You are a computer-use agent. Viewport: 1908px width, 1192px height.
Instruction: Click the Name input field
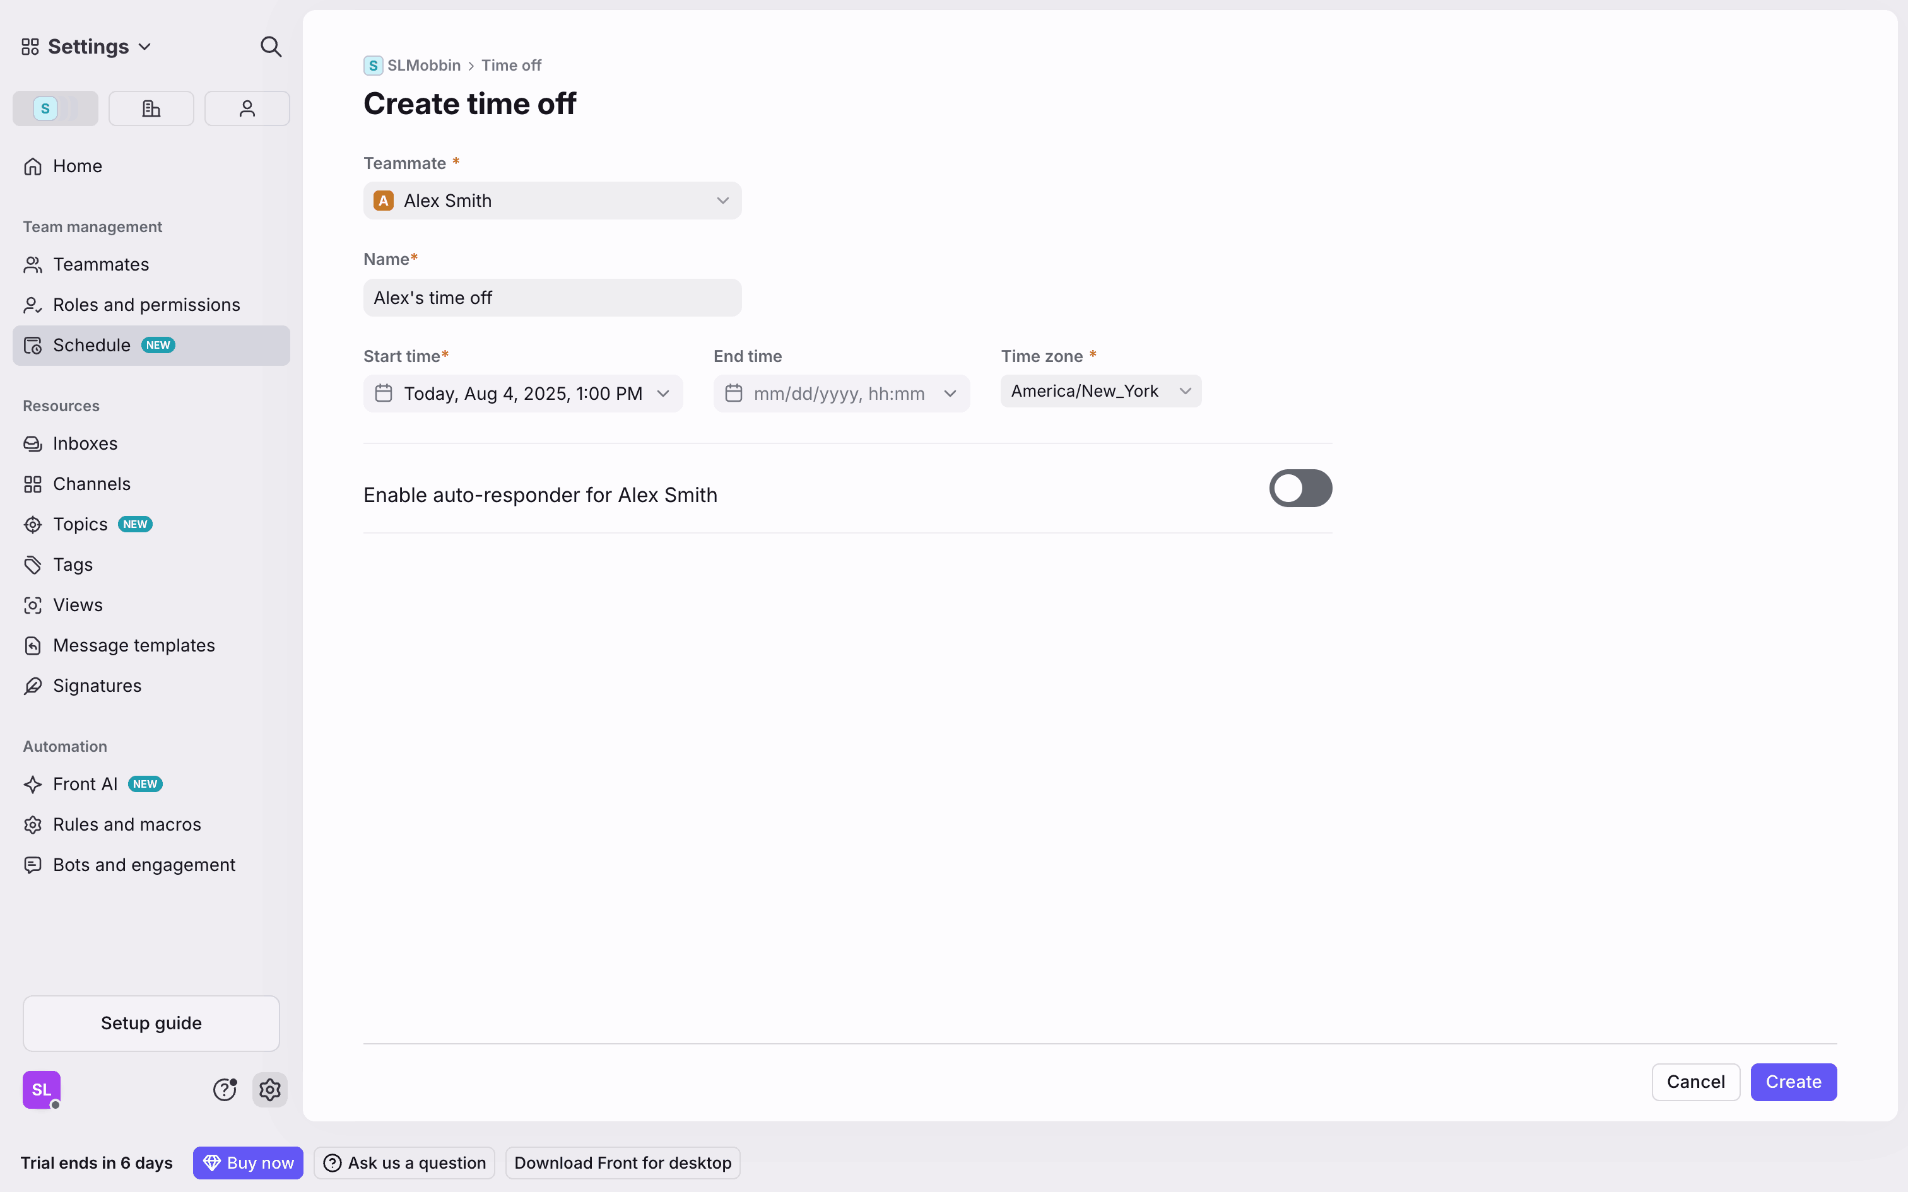[552, 298]
